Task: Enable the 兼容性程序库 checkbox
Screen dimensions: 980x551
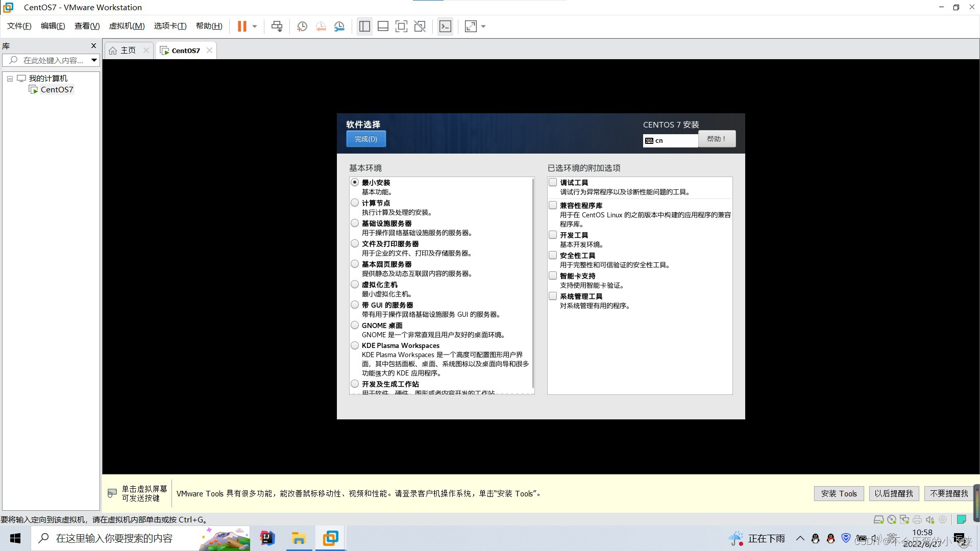Action: (x=553, y=205)
